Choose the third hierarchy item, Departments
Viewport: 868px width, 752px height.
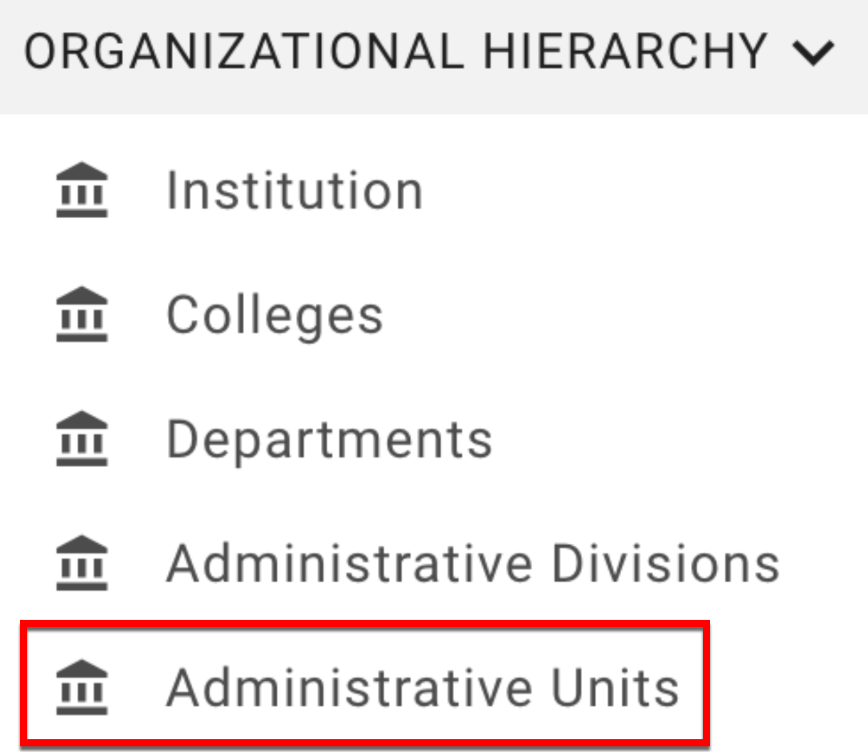pos(329,439)
